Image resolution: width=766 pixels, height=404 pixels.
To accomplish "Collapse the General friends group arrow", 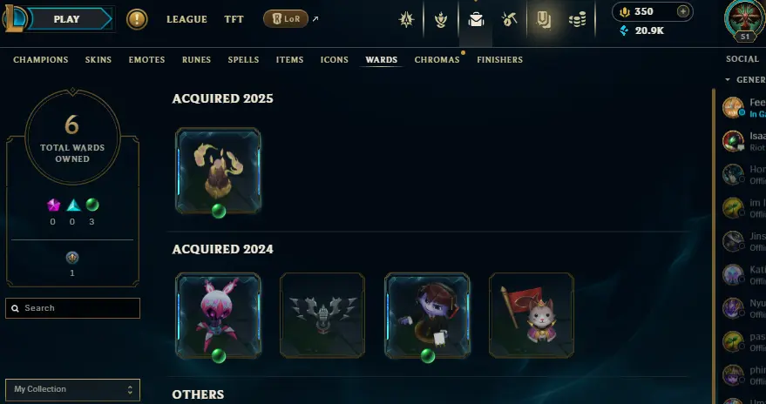I will (x=728, y=79).
